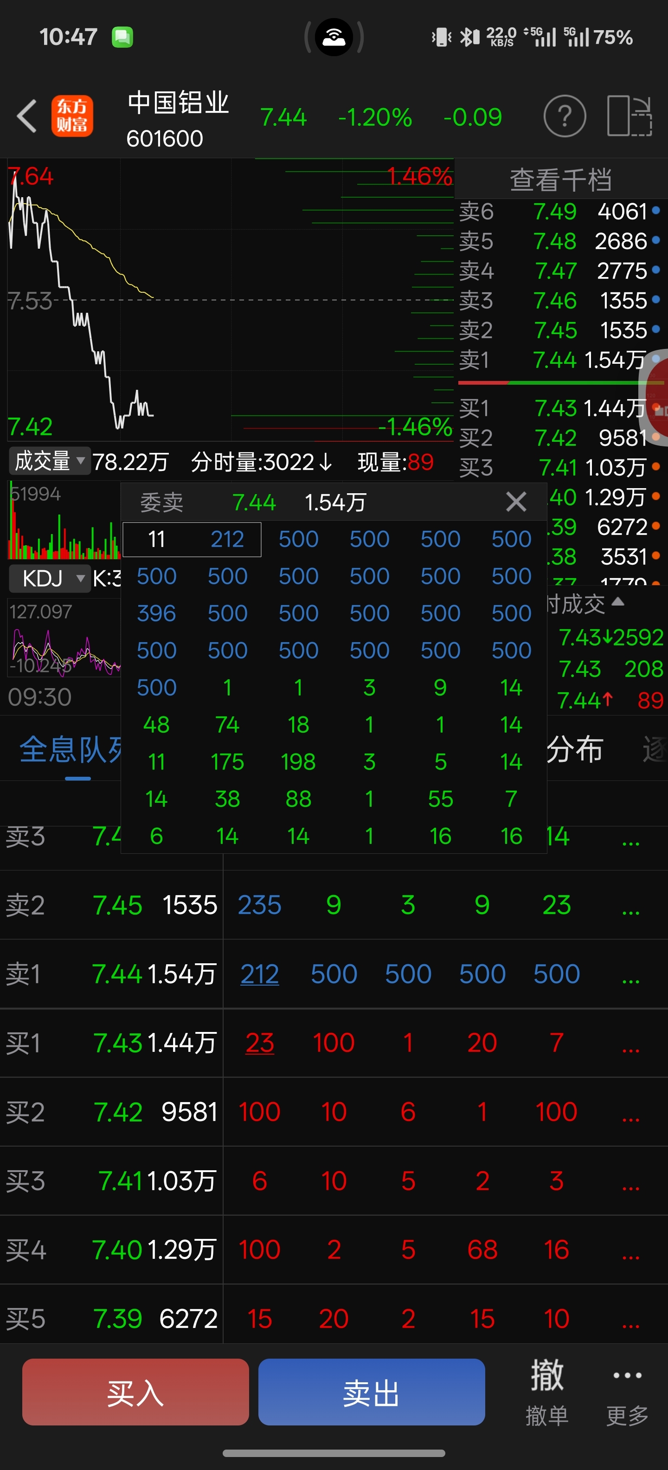The width and height of the screenshot is (668, 1470).
Task: Tap the volume bar chart
Action: [x=64, y=521]
